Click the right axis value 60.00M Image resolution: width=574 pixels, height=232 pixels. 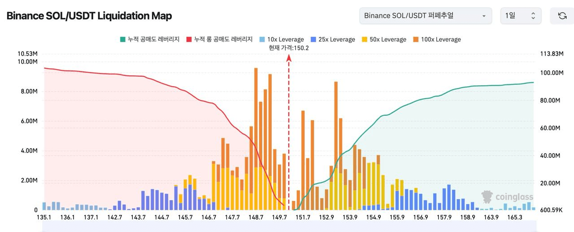pos(551,128)
